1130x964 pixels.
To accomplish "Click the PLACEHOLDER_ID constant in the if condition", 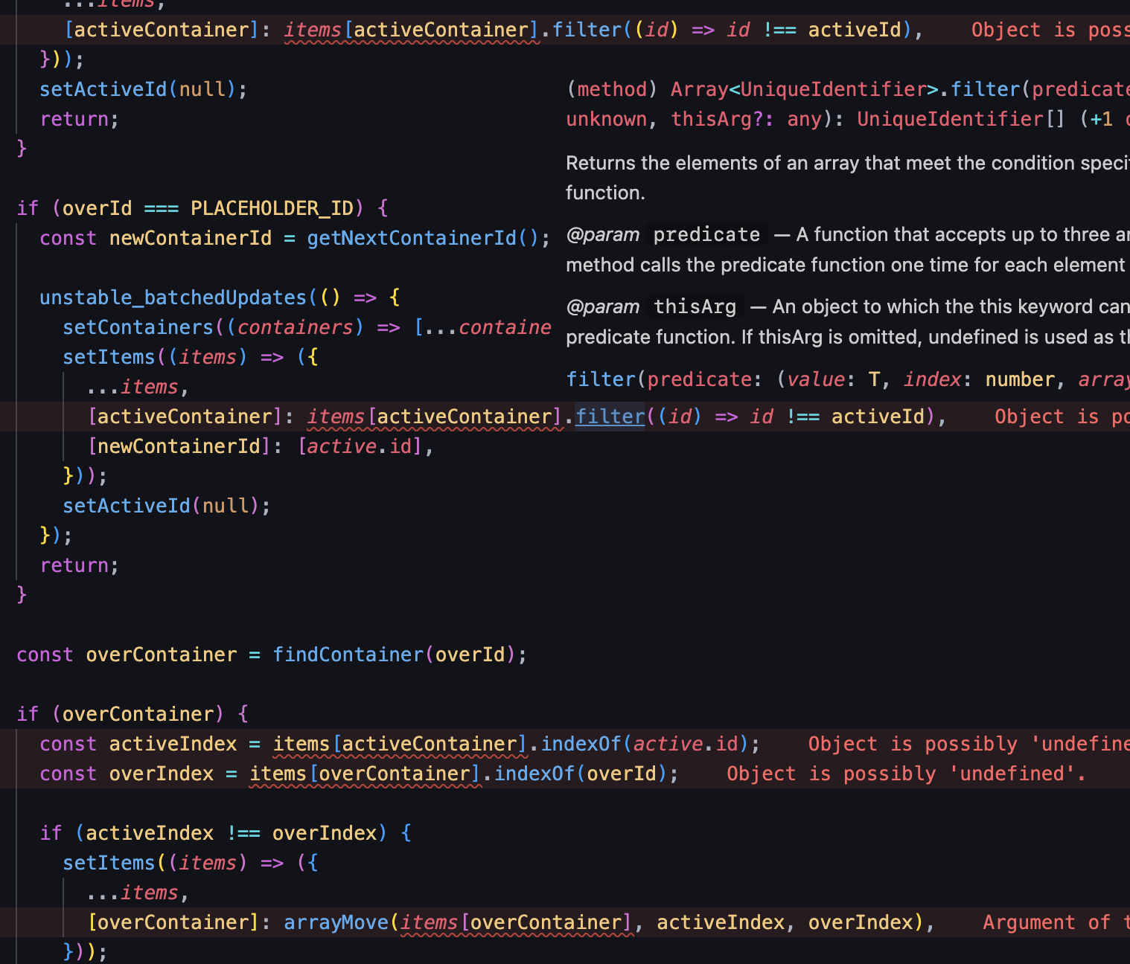I will click(x=272, y=208).
